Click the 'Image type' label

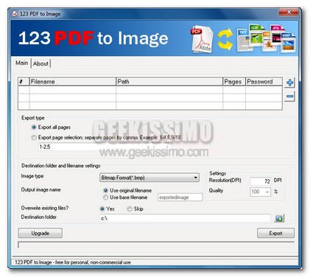pyautogui.click(x=32, y=176)
